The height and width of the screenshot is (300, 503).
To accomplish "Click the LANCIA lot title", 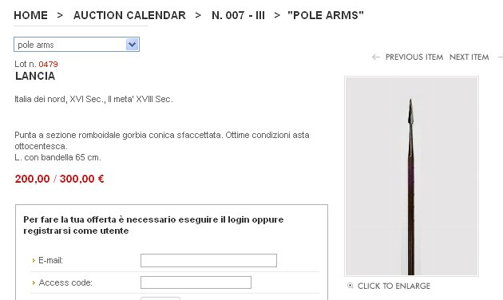I will (x=35, y=77).
